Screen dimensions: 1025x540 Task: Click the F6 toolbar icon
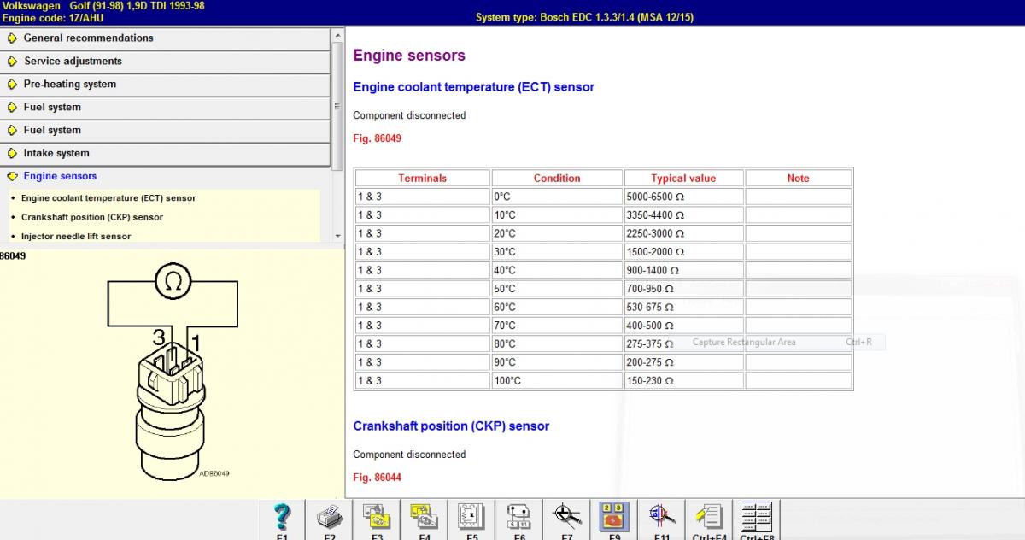point(519,517)
